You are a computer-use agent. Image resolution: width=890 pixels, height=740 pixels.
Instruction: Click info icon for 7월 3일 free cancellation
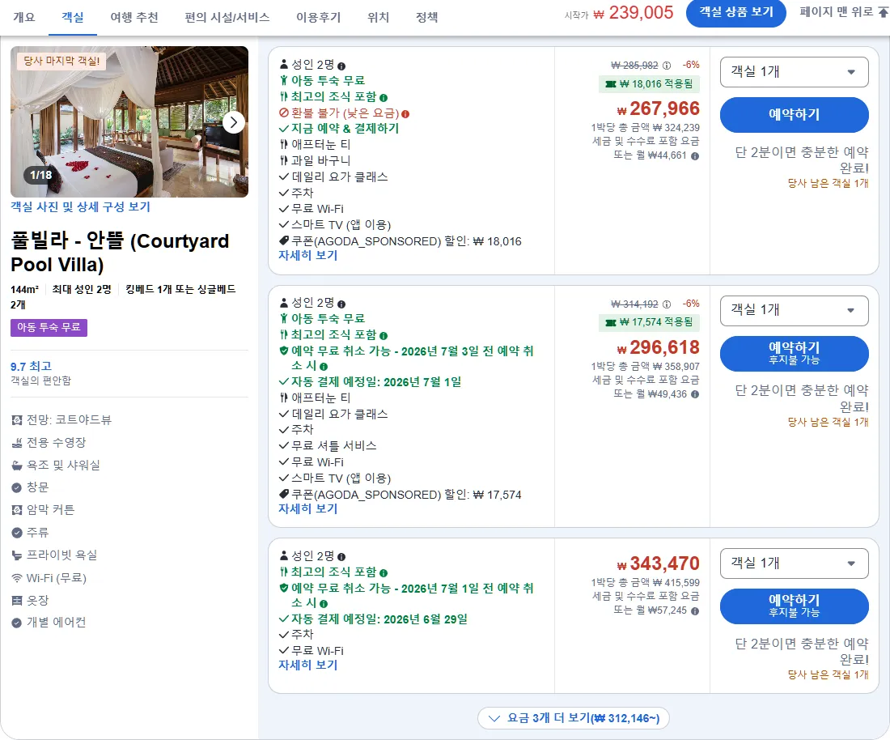point(324,366)
